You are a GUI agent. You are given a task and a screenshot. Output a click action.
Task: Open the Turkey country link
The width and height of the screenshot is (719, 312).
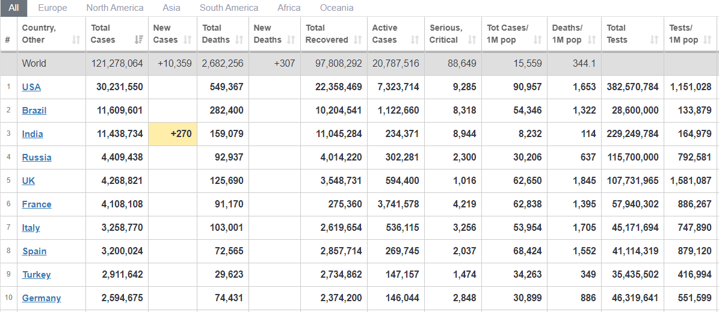click(36, 275)
